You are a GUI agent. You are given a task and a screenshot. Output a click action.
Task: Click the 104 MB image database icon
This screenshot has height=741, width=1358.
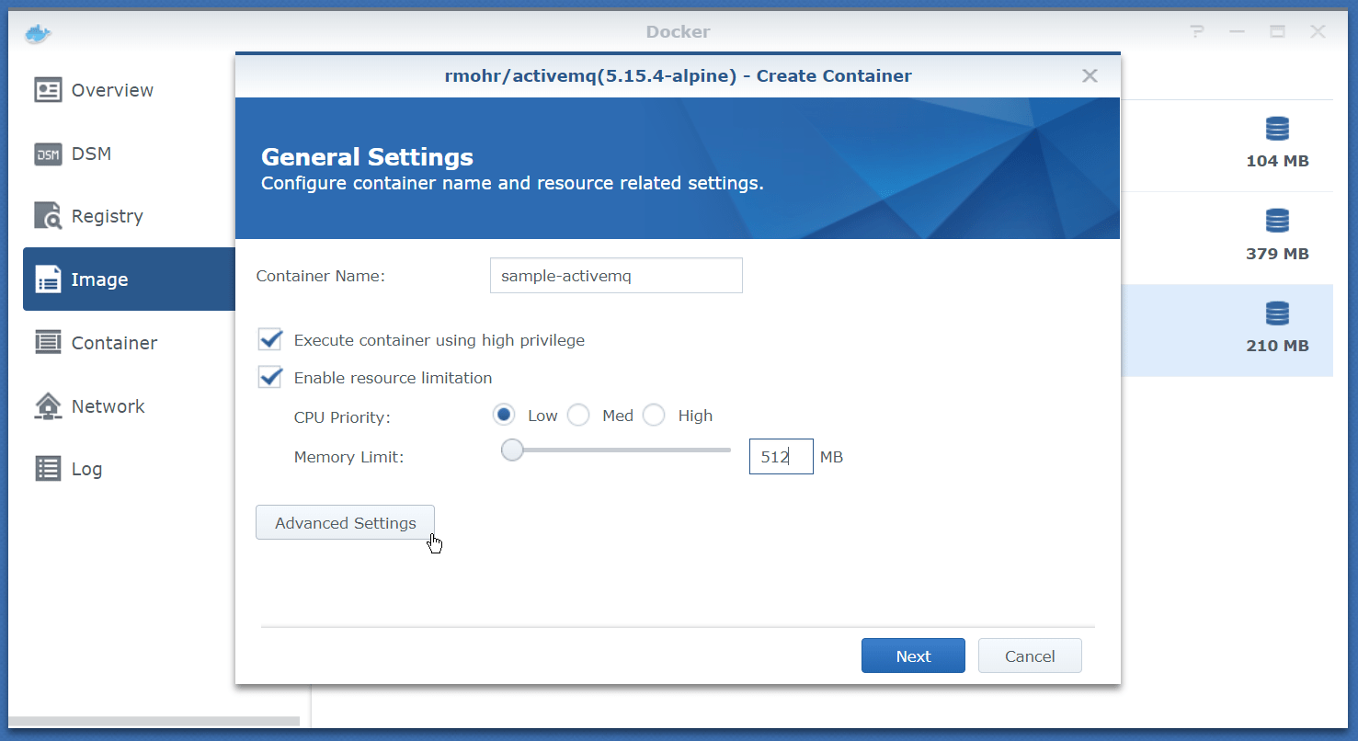point(1277,130)
